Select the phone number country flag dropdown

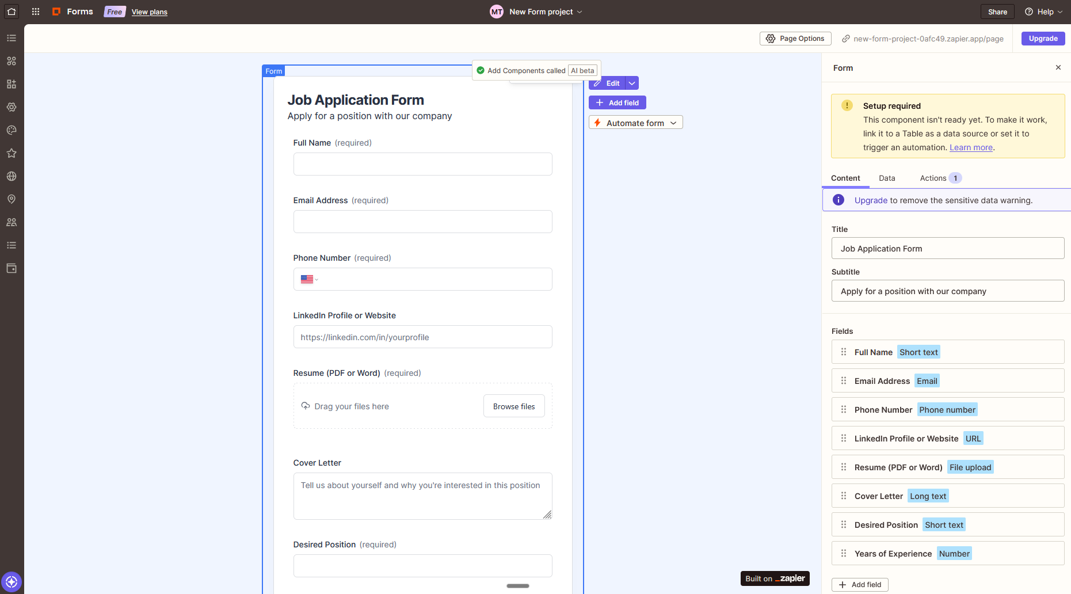click(x=309, y=279)
